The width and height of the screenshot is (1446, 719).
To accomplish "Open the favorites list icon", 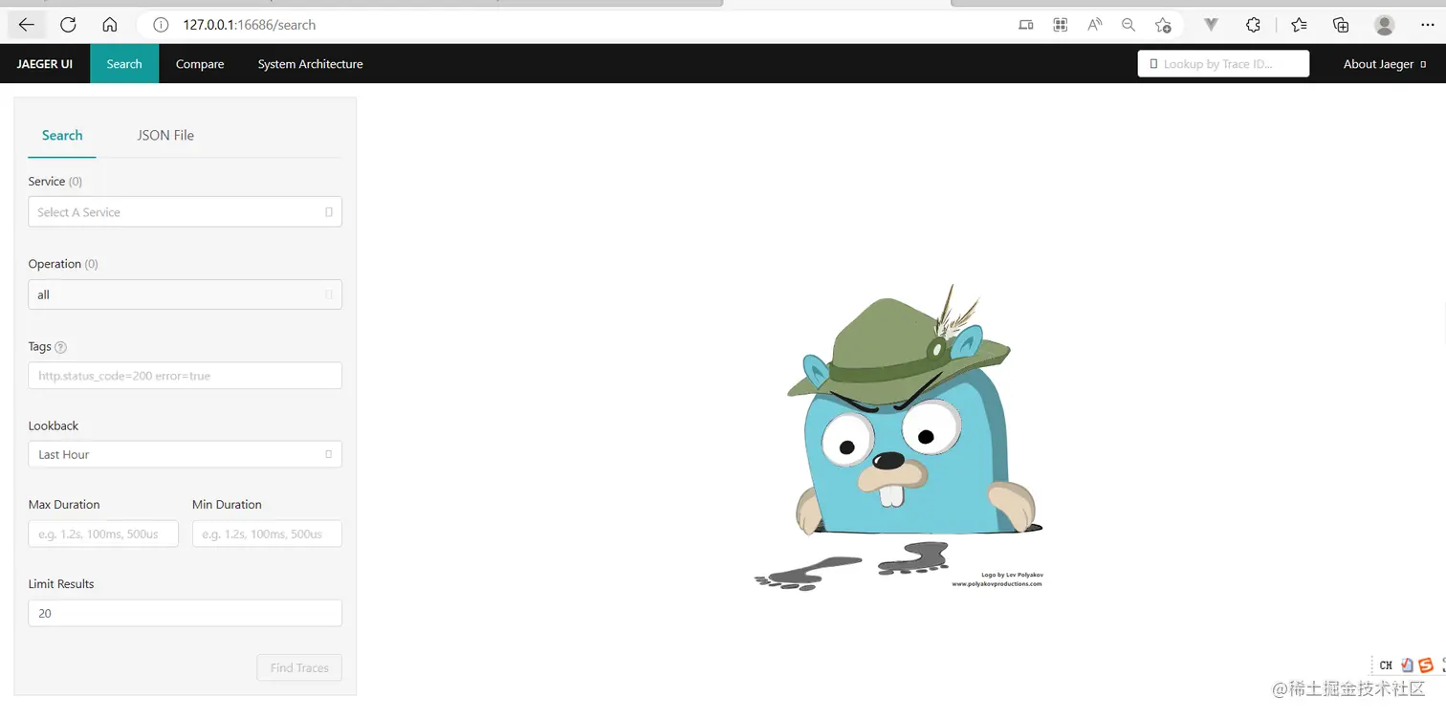I will [x=1299, y=25].
